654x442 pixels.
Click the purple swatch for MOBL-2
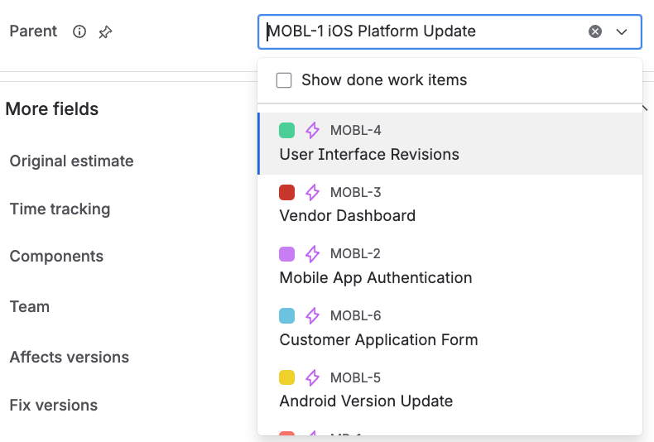(287, 254)
